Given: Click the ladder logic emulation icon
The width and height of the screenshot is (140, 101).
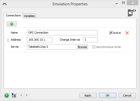Looking at the screenshot, I should (132, 13).
